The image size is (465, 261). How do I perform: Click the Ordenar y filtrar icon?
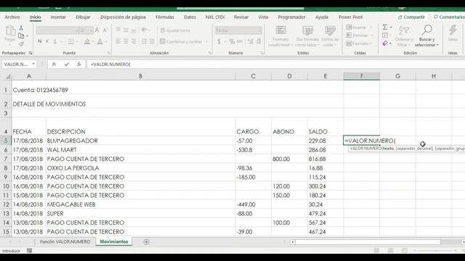point(404,30)
